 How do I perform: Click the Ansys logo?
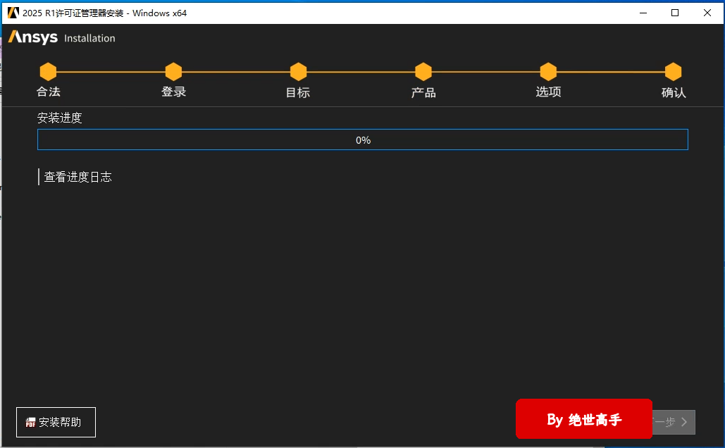(x=33, y=37)
